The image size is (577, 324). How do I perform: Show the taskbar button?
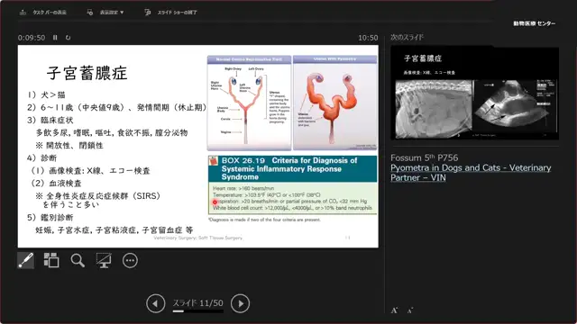click(x=42, y=12)
